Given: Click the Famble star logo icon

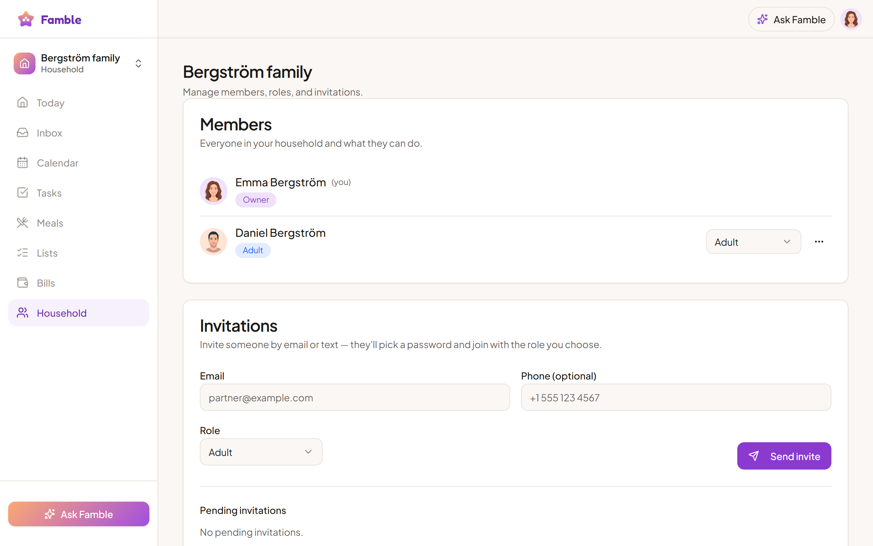Looking at the screenshot, I should pyautogui.click(x=26, y=19).
